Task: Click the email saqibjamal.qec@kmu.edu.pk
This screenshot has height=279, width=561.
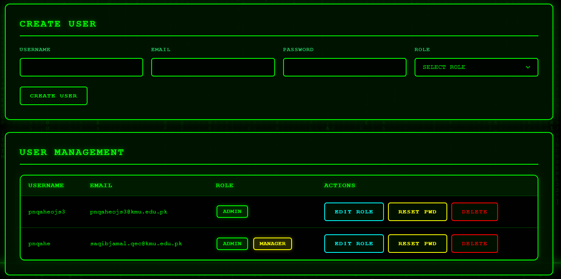Action: [x=136, y=244]
